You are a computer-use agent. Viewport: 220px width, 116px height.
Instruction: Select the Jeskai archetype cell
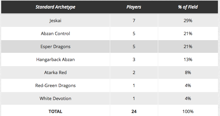click(55, 21)
